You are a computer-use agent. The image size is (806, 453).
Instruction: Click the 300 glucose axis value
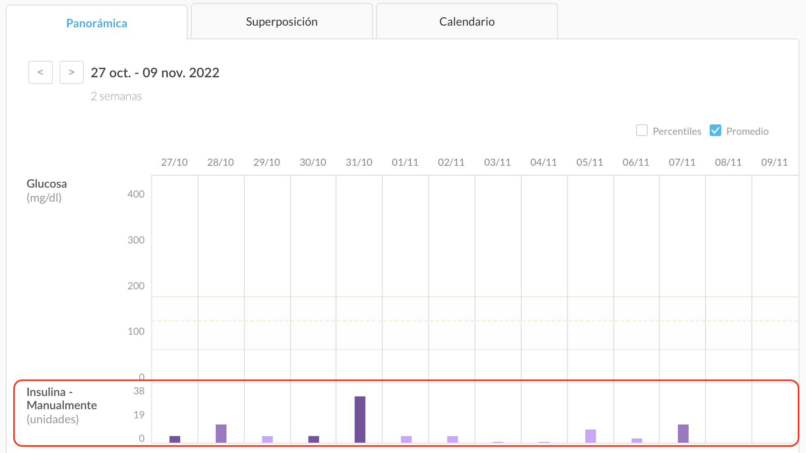point(136,240)
